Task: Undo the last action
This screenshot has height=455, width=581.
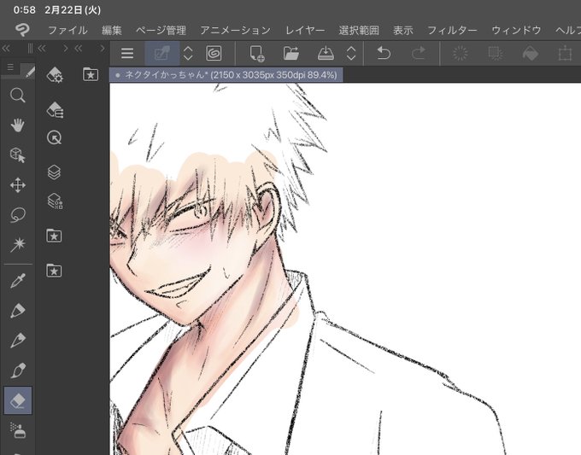Action: click(384, 53)
